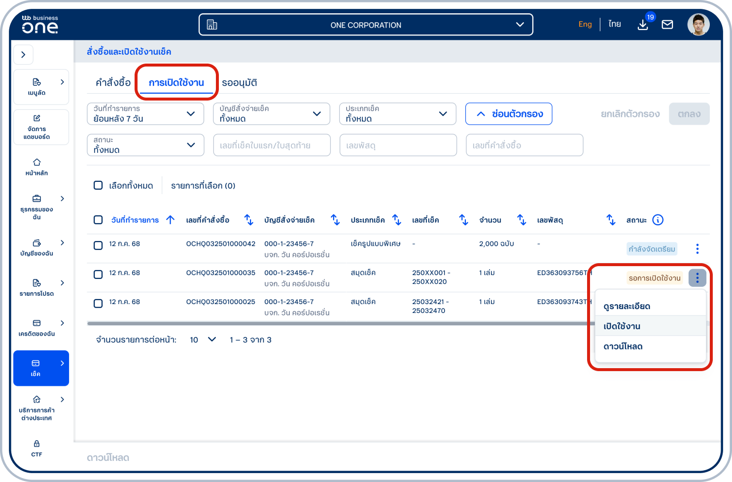Open the ONE CORPORATION company dropdown
732x482 pixels.
[x=366, y=25]
